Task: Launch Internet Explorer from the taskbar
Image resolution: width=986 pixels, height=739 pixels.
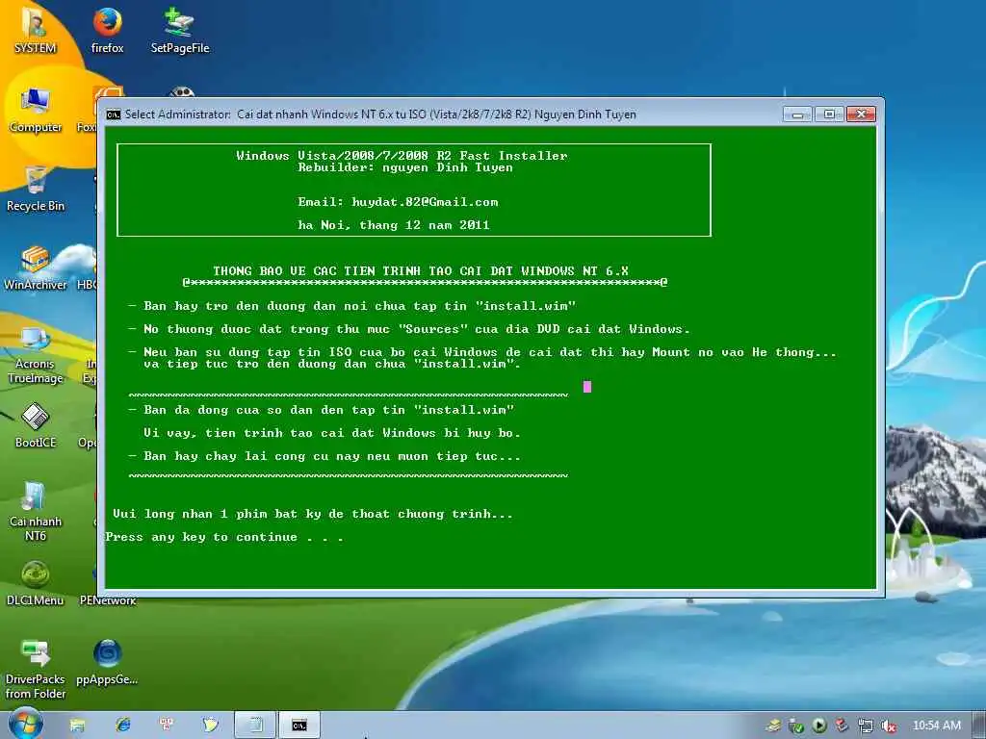Action: tap(122, 726)
